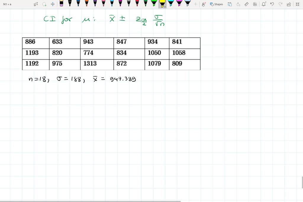Open the Shapes gallery
Image resolution: width=303 pixels, height=202 pixels.
tap(216, 4)
